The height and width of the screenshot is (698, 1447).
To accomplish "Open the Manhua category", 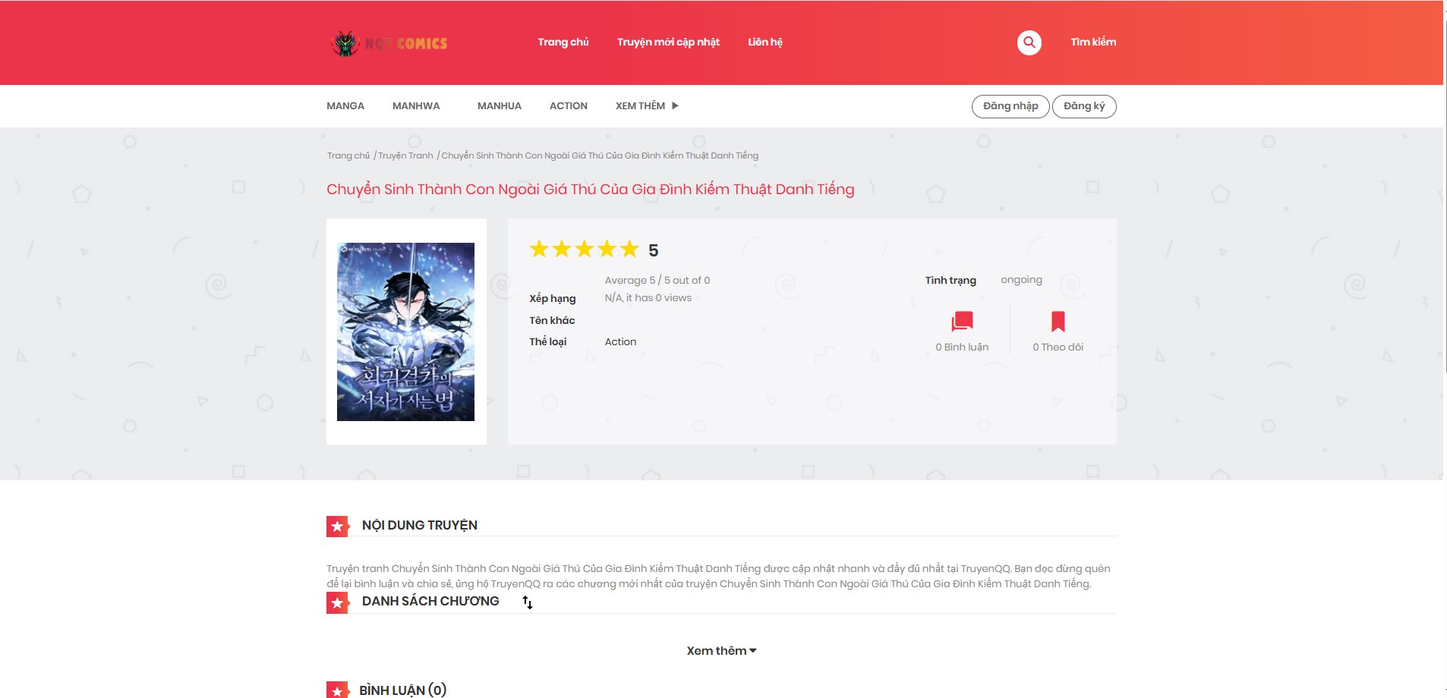I will pos(499,106).
